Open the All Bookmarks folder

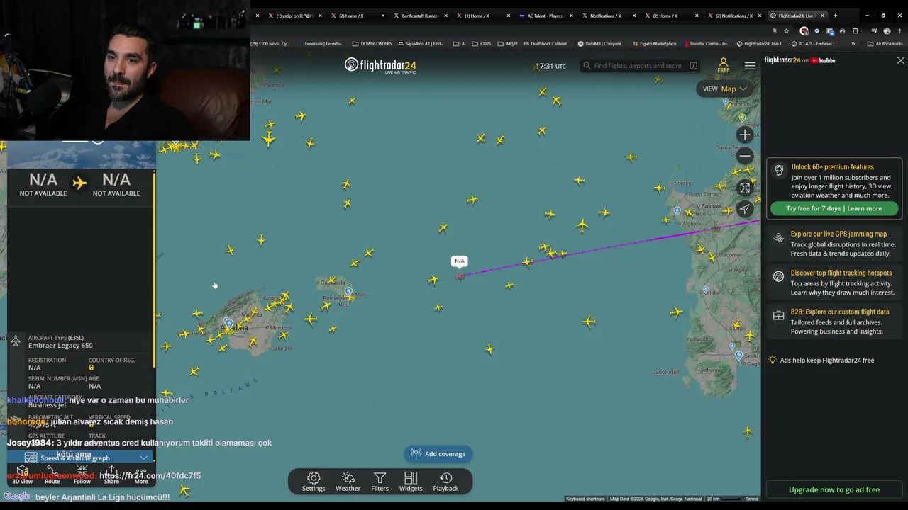pos(885,44)
